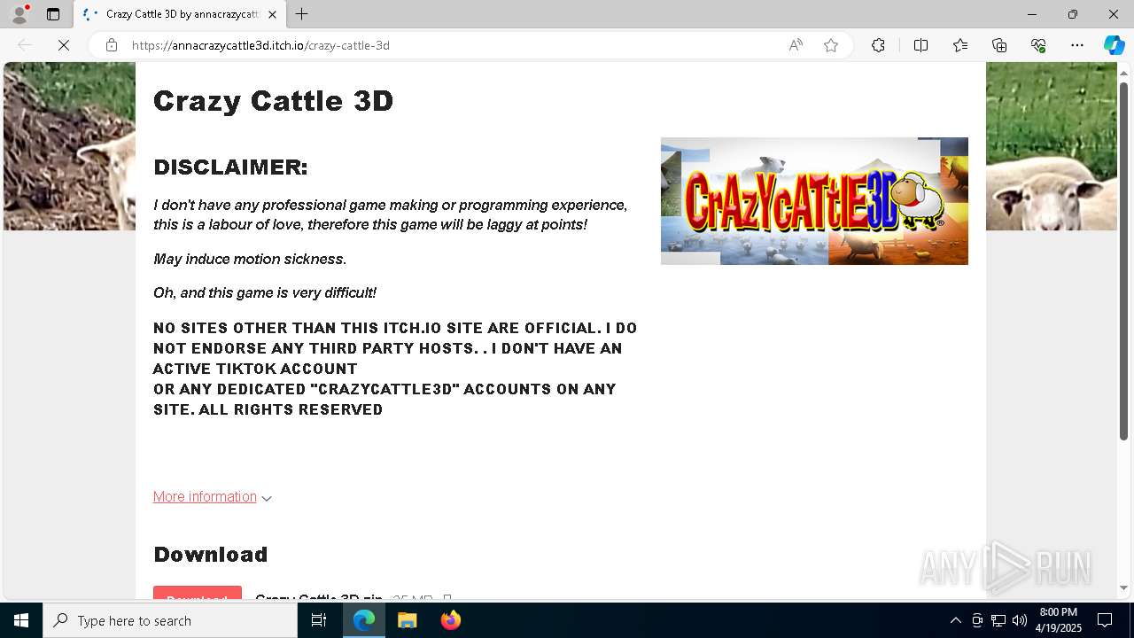Click the scrollbar up arrow
The width and height of the screenshot is (1134, 638).
(x=1123, y=72)
